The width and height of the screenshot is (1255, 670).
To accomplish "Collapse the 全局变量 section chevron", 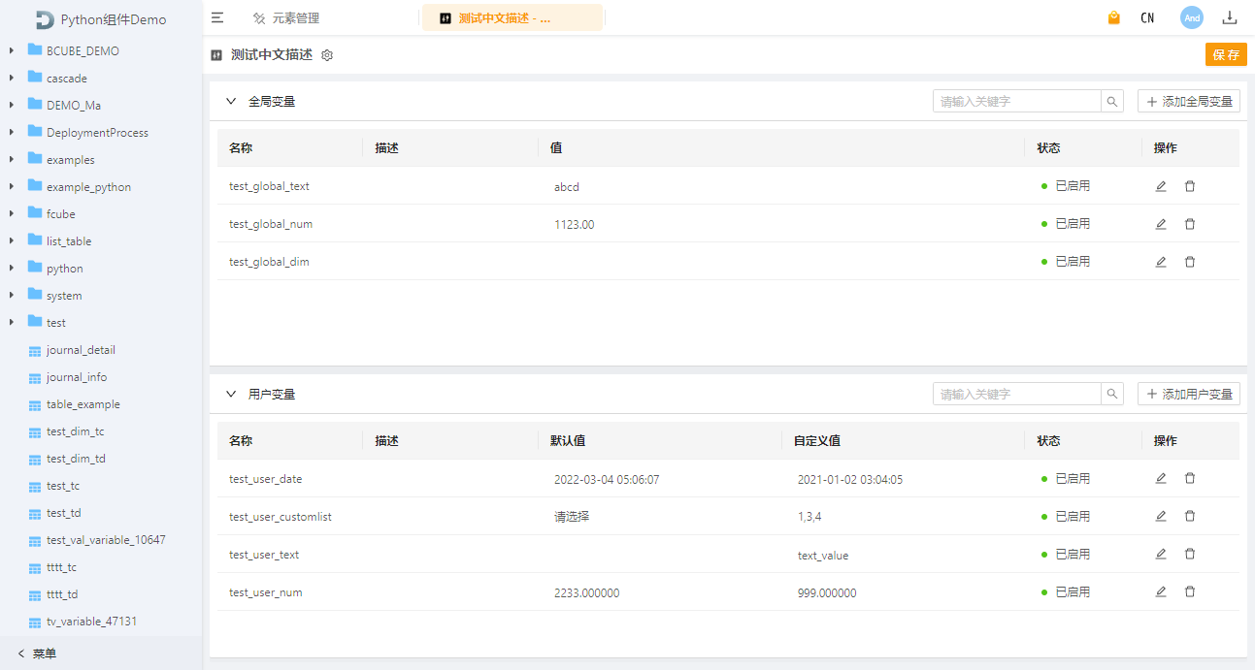I will click(231, 101).
